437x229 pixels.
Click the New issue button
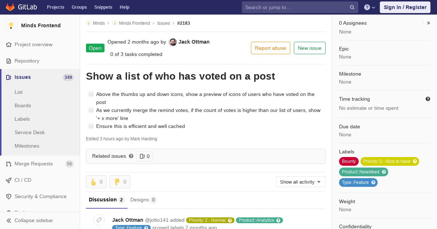coord(310,48)
